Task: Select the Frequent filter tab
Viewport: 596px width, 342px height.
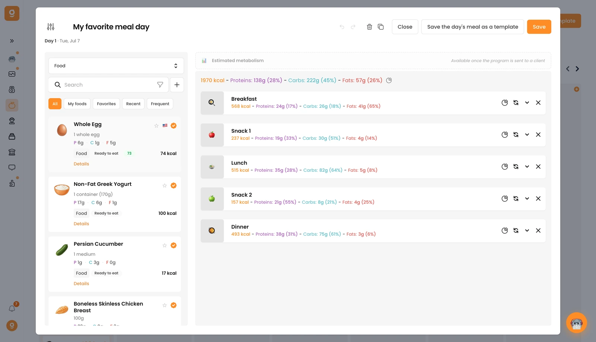Action: coord(160,104)
